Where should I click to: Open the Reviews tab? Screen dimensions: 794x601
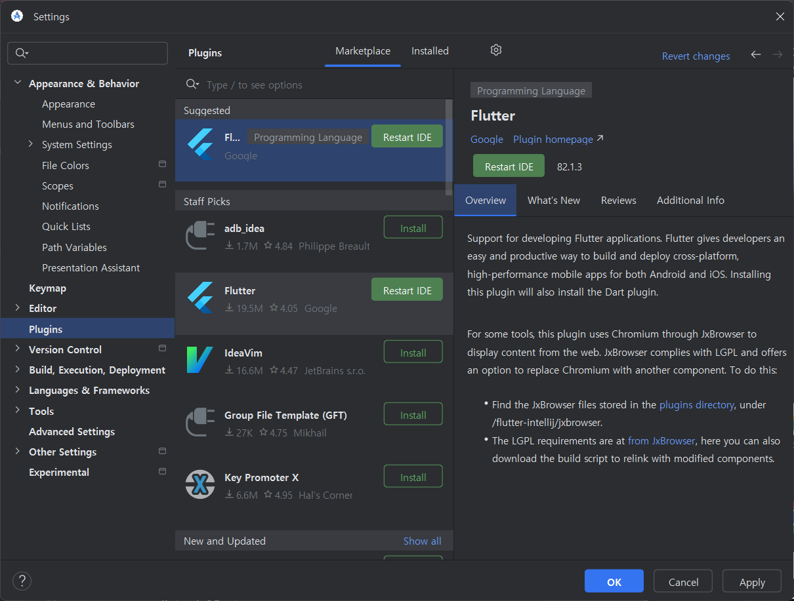click(619, 201)
